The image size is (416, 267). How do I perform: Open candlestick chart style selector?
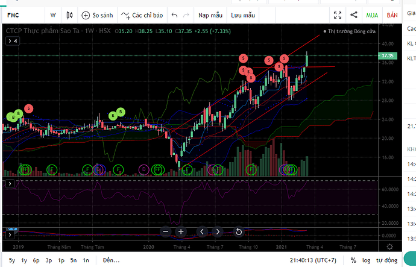click(69, 15)
